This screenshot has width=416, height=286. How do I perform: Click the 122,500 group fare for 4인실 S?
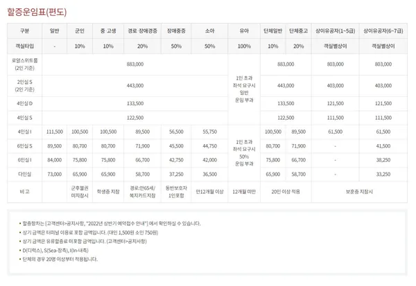pos(286,118)
